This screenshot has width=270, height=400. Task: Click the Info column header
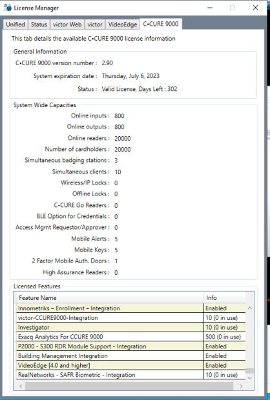click(225, 297)
